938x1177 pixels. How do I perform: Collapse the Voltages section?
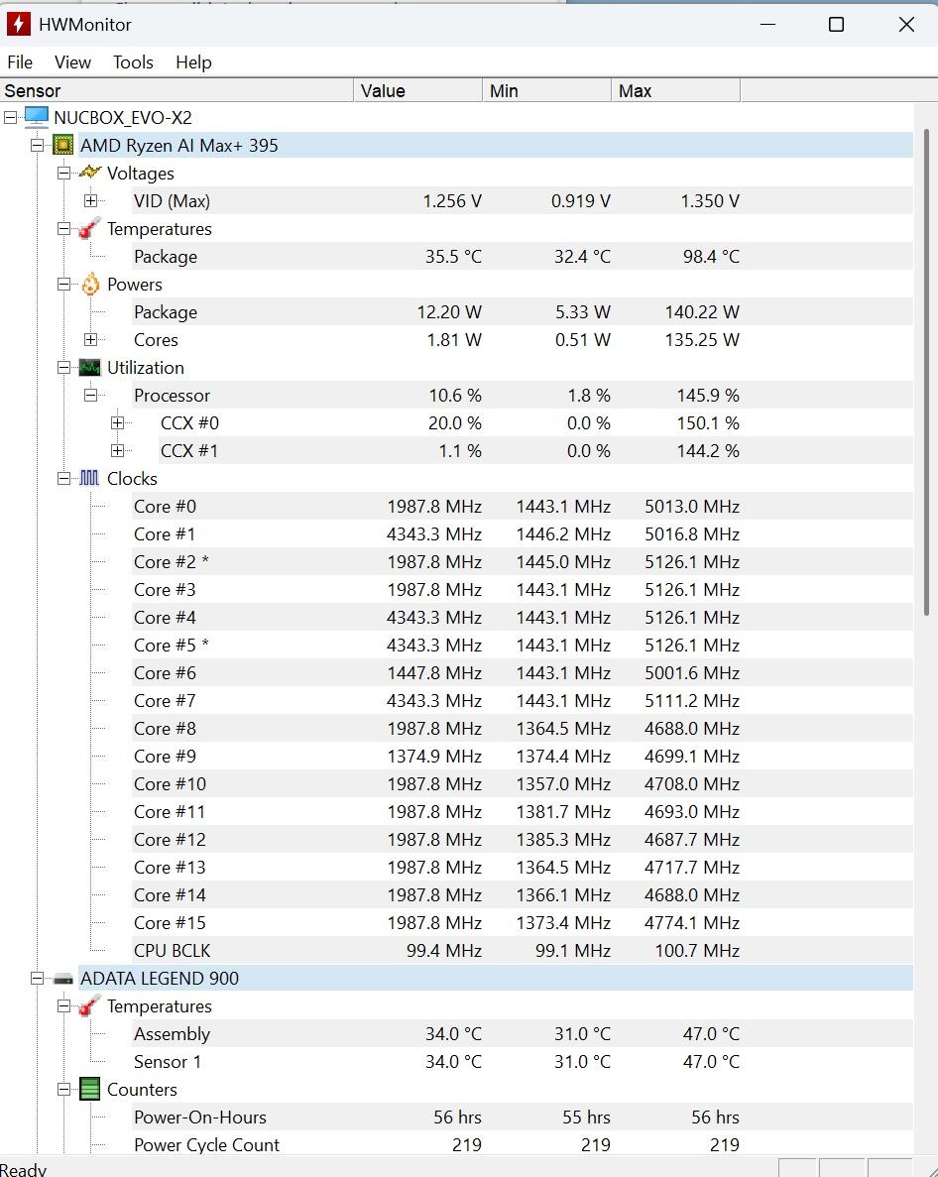pos(63,173)
